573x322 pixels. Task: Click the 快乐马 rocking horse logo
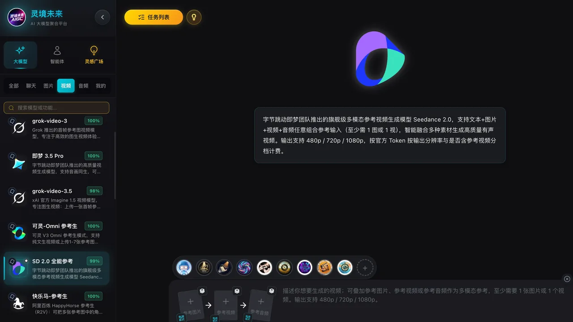tap(19, 304)
